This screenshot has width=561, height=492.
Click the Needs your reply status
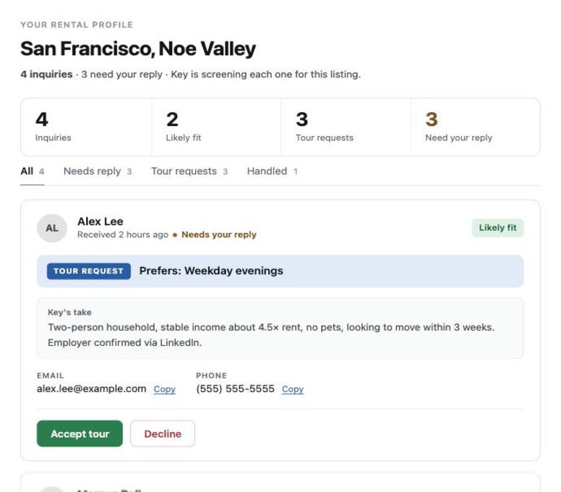219,234
